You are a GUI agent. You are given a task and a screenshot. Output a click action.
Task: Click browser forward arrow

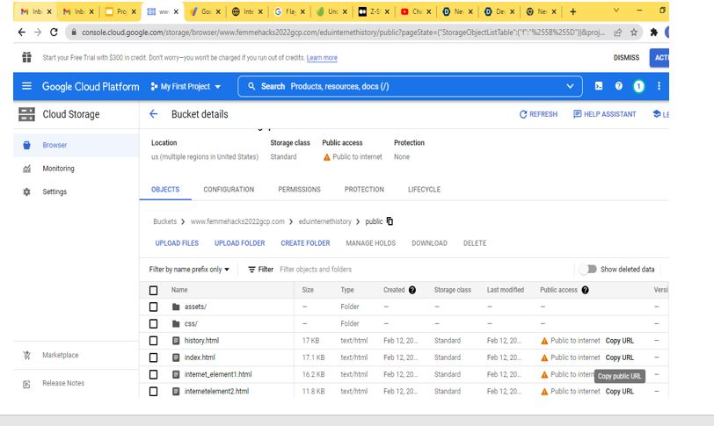38,32
